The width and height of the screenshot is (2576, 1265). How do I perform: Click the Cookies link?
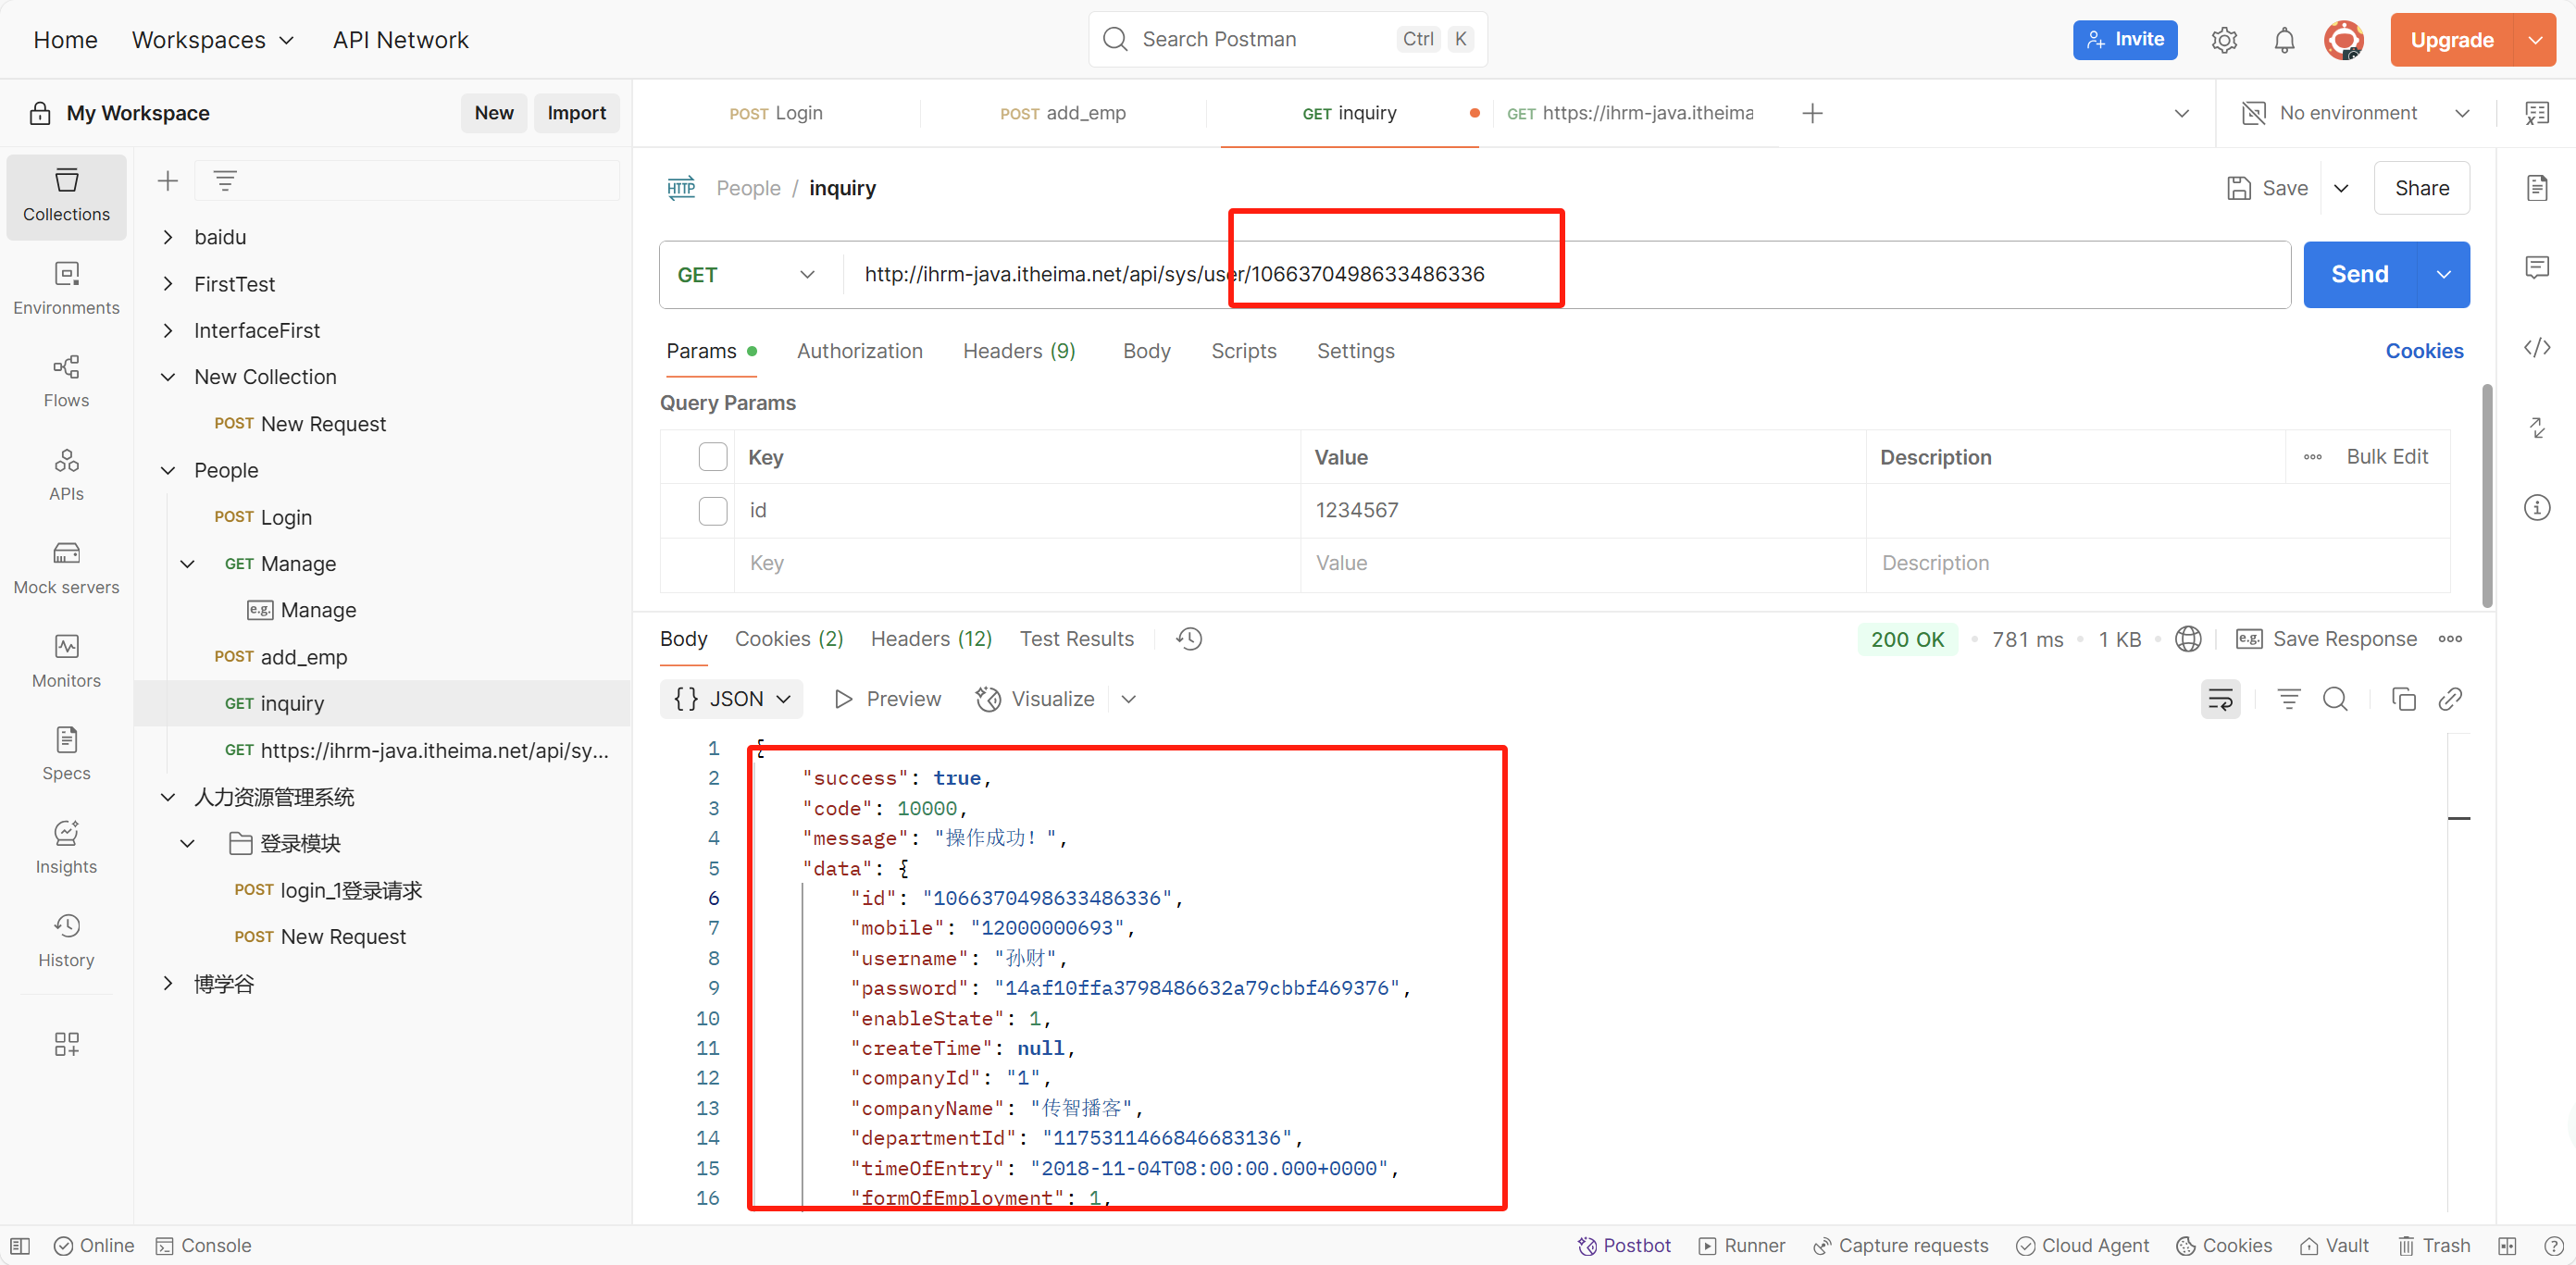[2423, 351]
